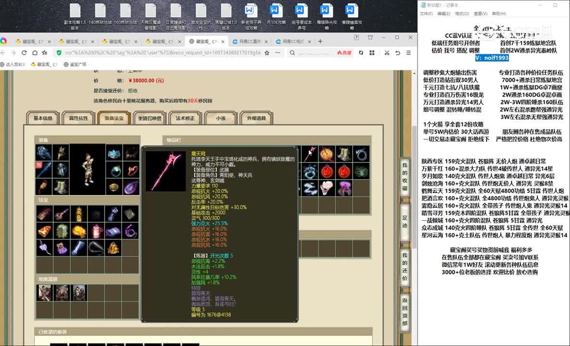Screen dimensions: 570x346
Task: Click price text ¥38000.00 (元)
Action: [x=146, y=80]
